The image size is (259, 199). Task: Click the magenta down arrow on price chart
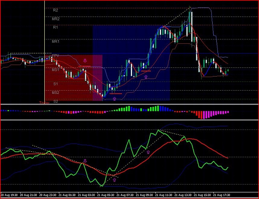pos(85,61)
